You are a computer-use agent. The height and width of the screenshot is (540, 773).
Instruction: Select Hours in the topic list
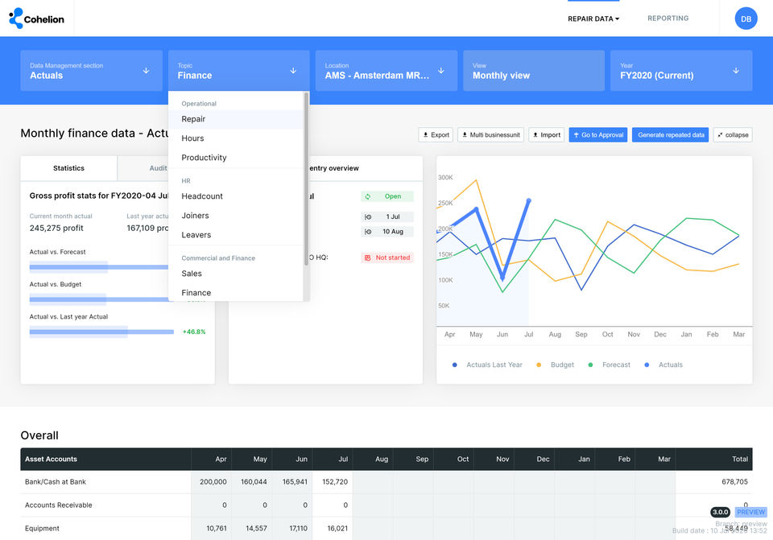coord(236,138)
